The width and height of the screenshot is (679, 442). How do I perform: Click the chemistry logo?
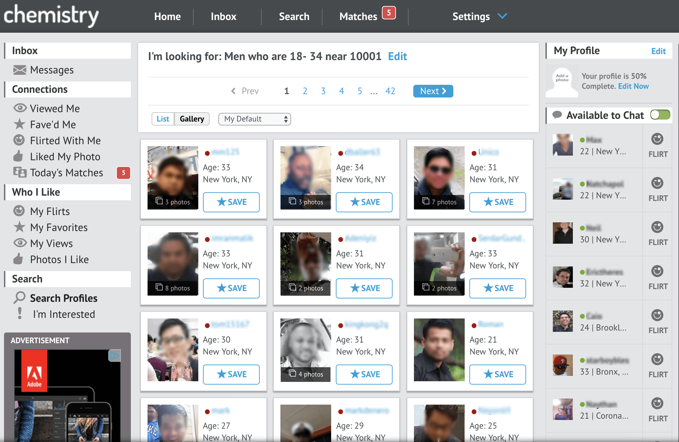pos(51,15)
